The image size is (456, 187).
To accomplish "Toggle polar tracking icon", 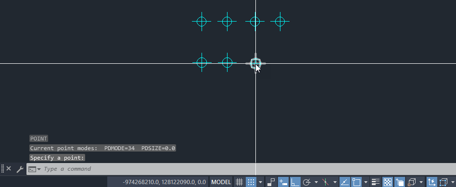I will tap(306, 182).
